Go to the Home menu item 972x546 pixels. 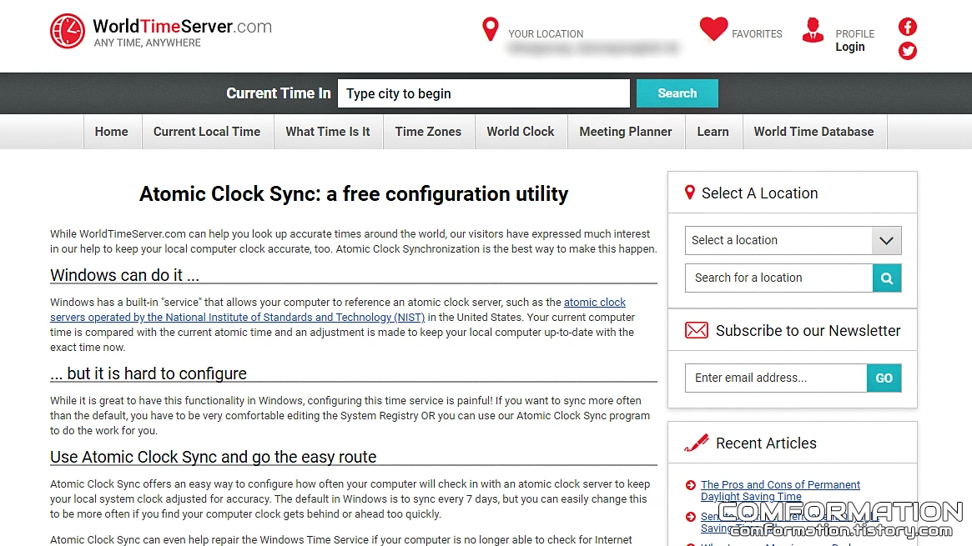click(112, 132)
